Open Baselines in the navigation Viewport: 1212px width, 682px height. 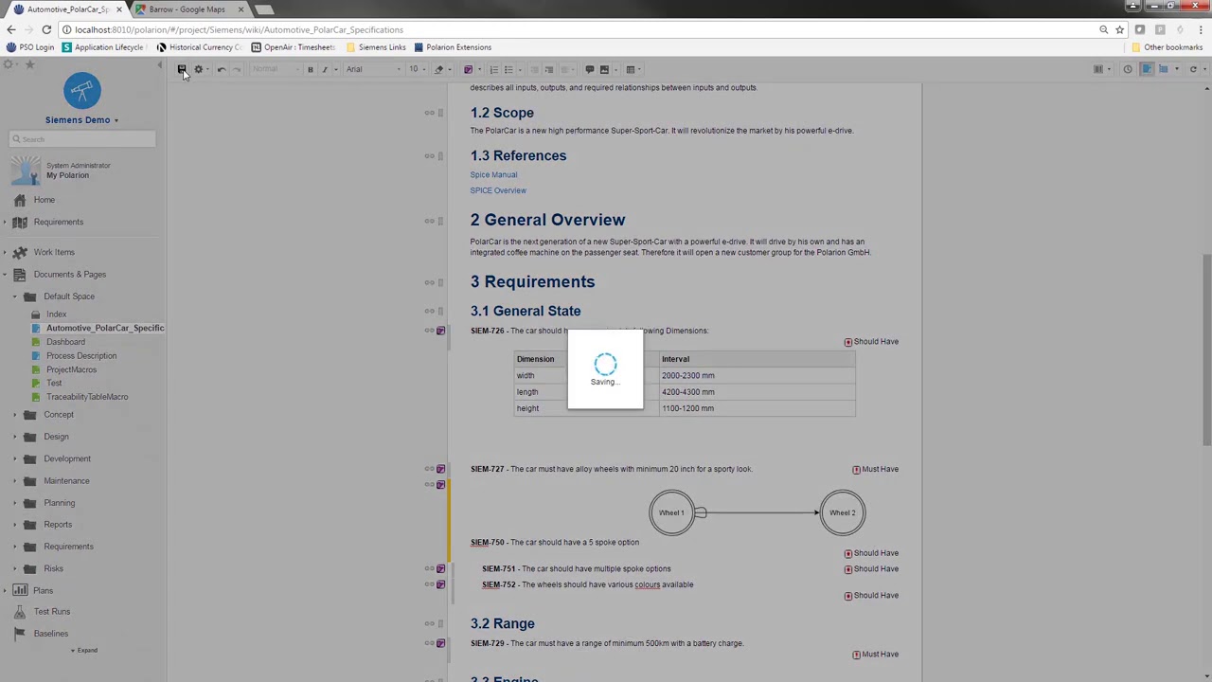(51, 634)
